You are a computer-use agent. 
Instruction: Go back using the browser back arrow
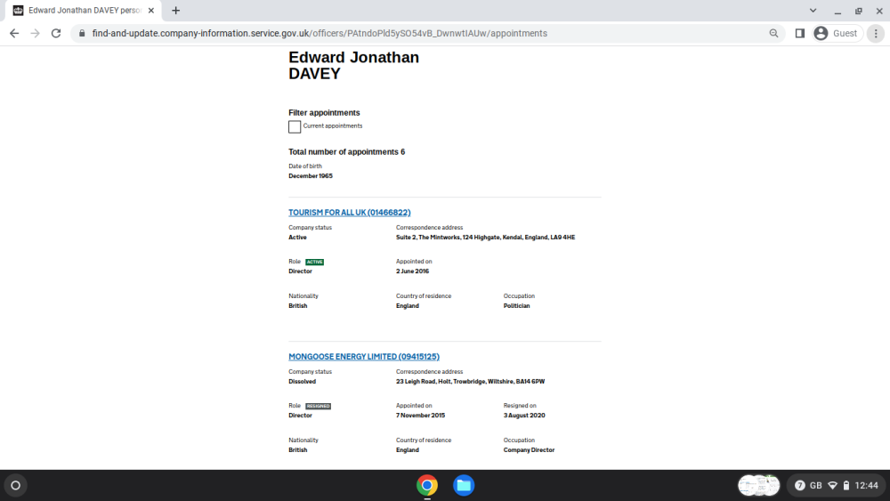(14, 34)
